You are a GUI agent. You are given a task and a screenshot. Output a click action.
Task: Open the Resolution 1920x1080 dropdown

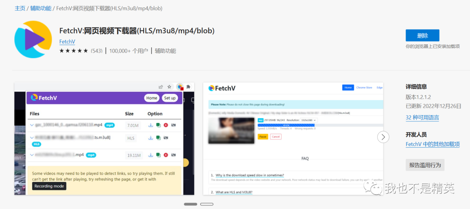click(309, 120)
